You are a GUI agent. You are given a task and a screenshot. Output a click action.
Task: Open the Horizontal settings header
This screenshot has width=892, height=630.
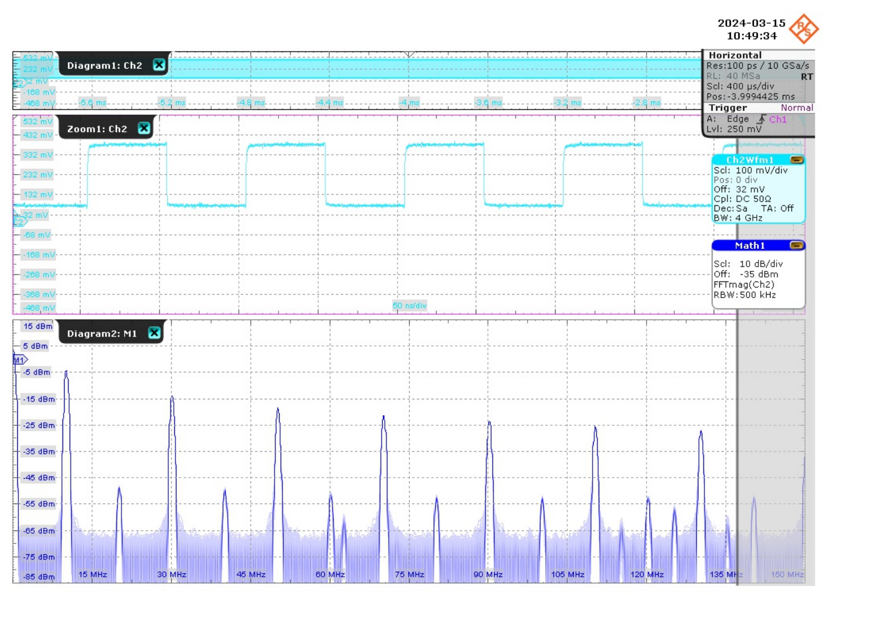(x=735, y=55)
